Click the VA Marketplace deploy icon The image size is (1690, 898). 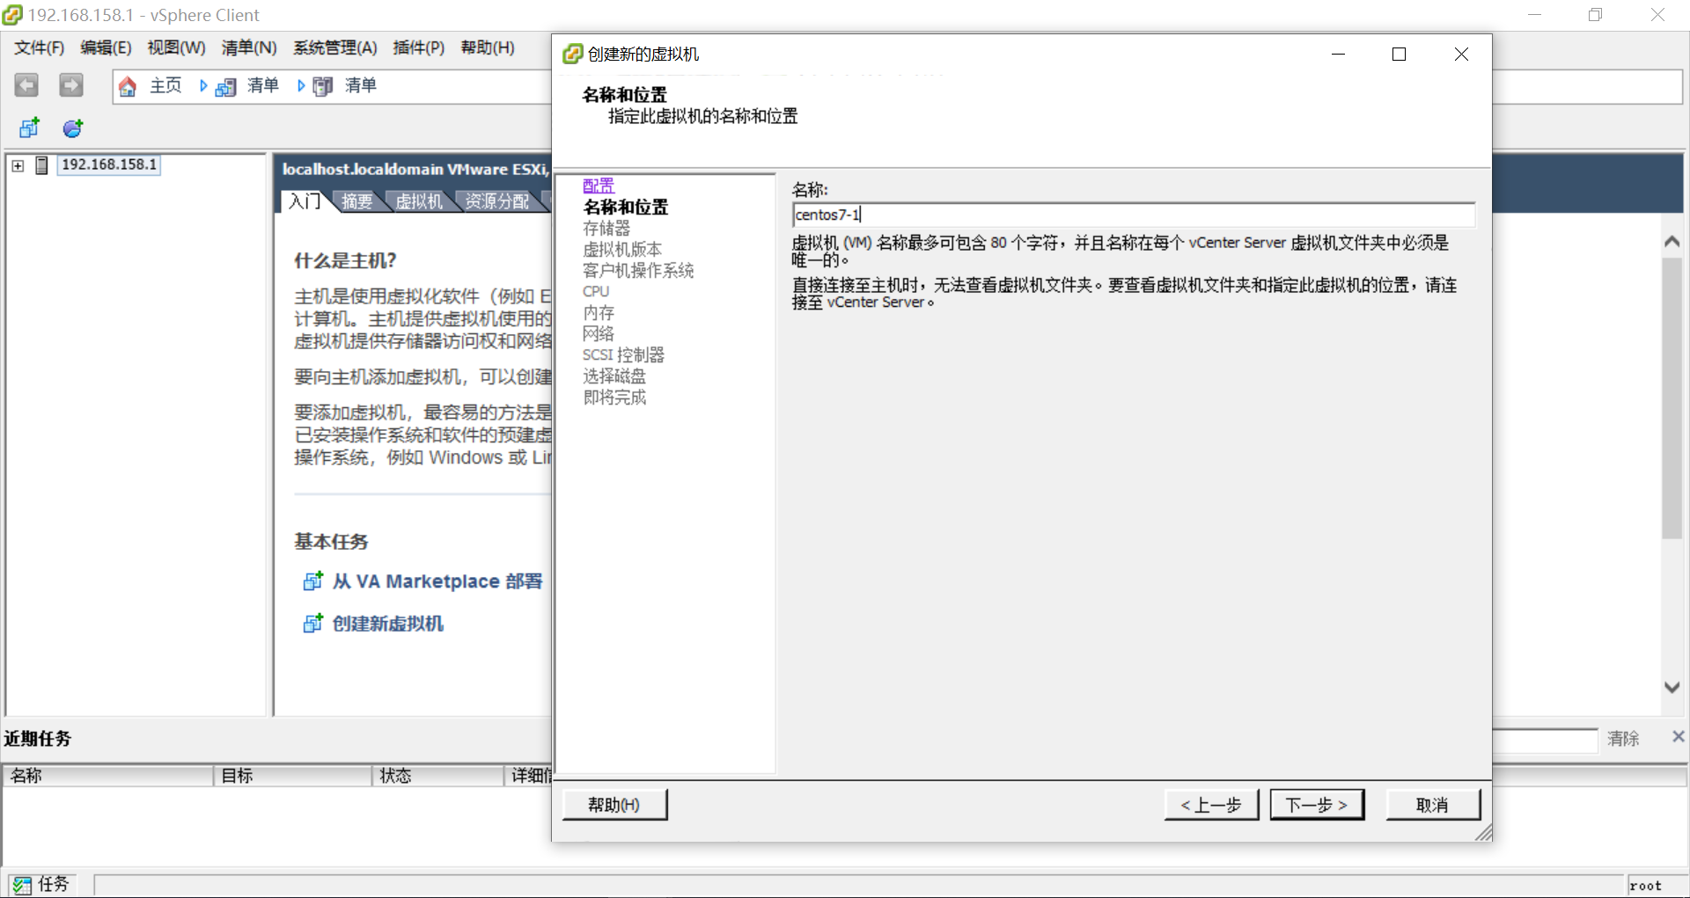pos(312,580)
